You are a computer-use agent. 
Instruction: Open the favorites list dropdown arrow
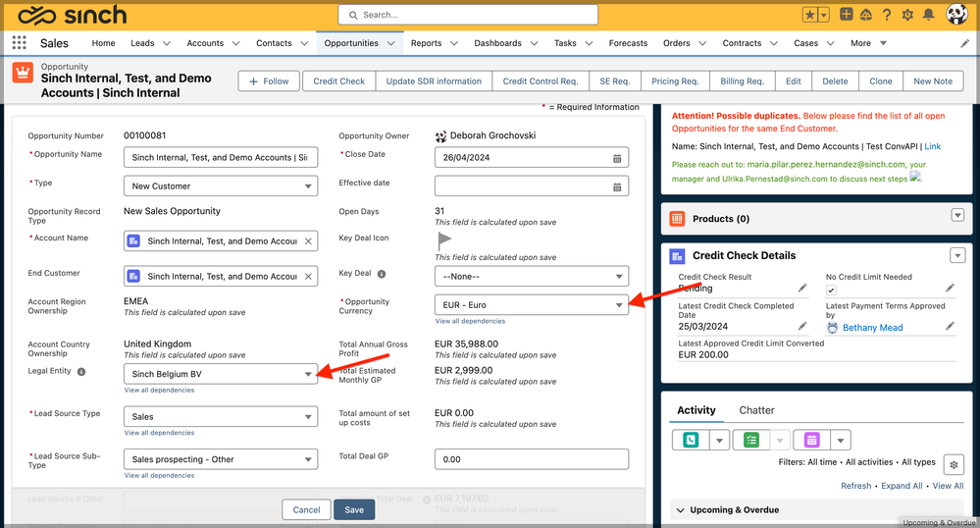pos(824,15)
